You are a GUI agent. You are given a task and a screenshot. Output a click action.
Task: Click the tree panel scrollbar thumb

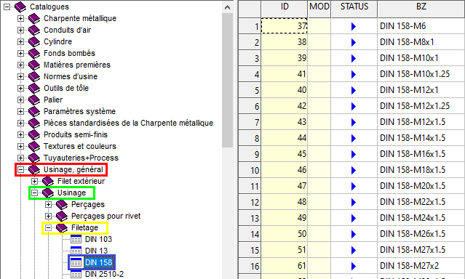click(x=228, y=80)
